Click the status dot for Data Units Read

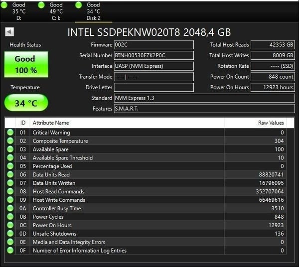[x=10, y=174]
